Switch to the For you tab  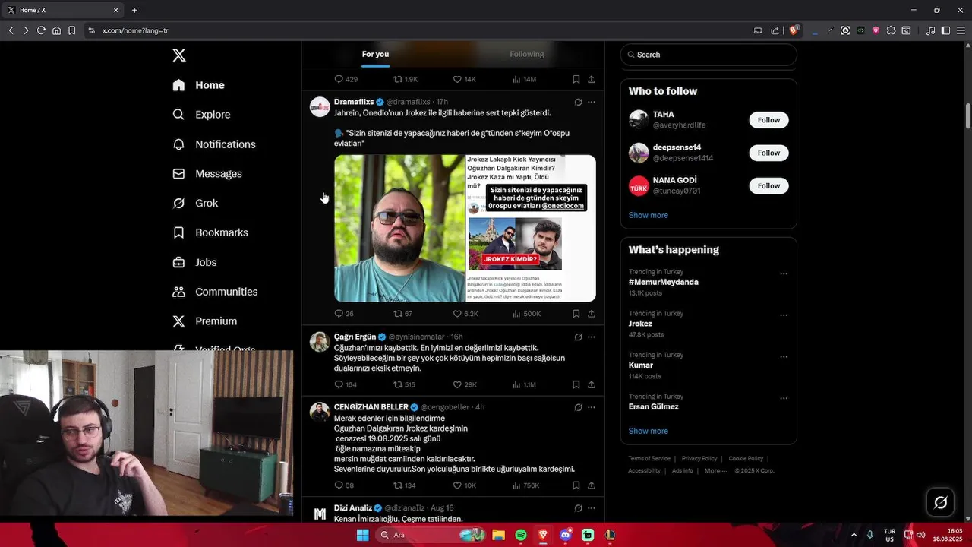[375, 54]
